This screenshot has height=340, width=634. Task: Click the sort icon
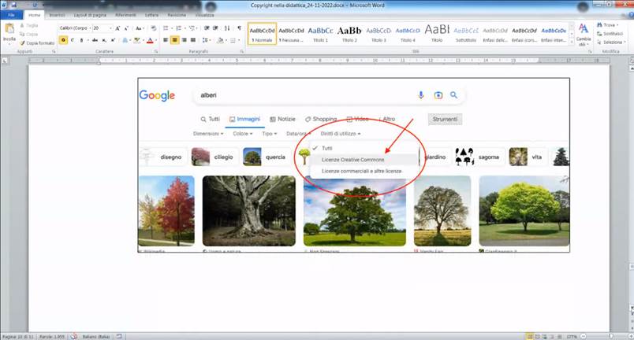point(227,28)
